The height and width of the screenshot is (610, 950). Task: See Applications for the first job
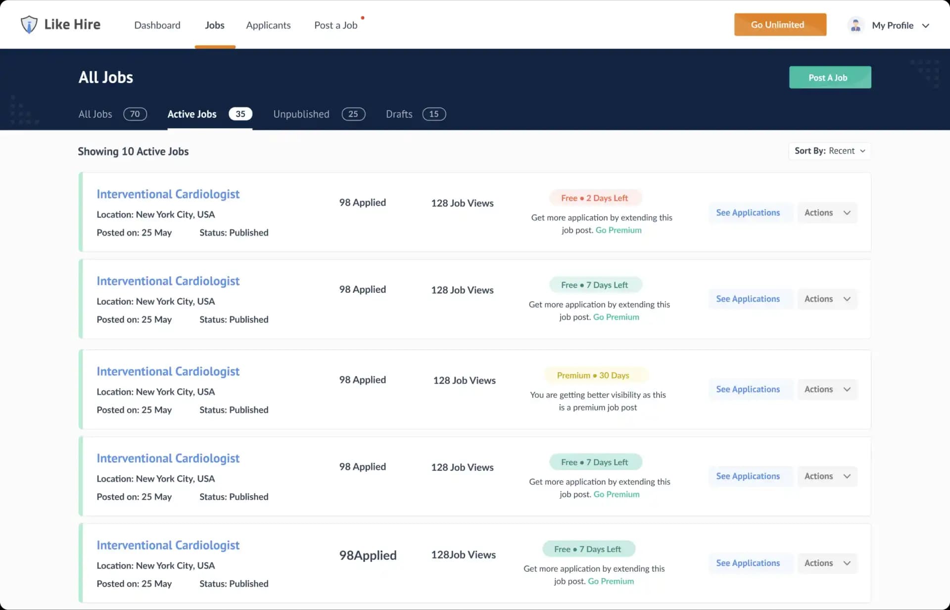(x=748, y=213)
